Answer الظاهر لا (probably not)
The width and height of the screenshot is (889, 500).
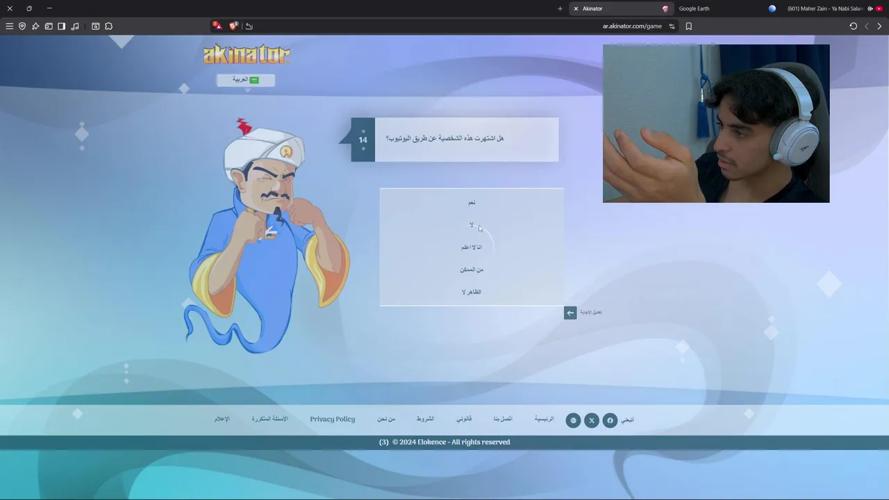472,292
